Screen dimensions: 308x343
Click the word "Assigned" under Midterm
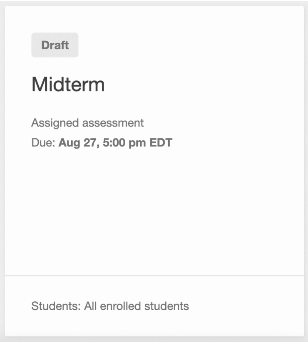pos(55,123)
